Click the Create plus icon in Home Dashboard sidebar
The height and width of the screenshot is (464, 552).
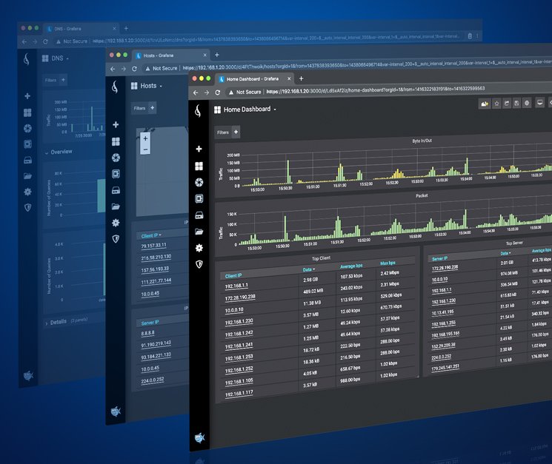point(199,149)
